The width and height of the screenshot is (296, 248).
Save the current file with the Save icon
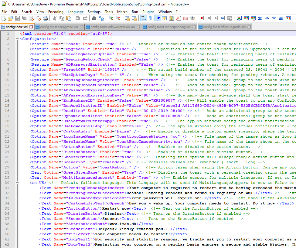pyautogui.click(x=17, y=18)
